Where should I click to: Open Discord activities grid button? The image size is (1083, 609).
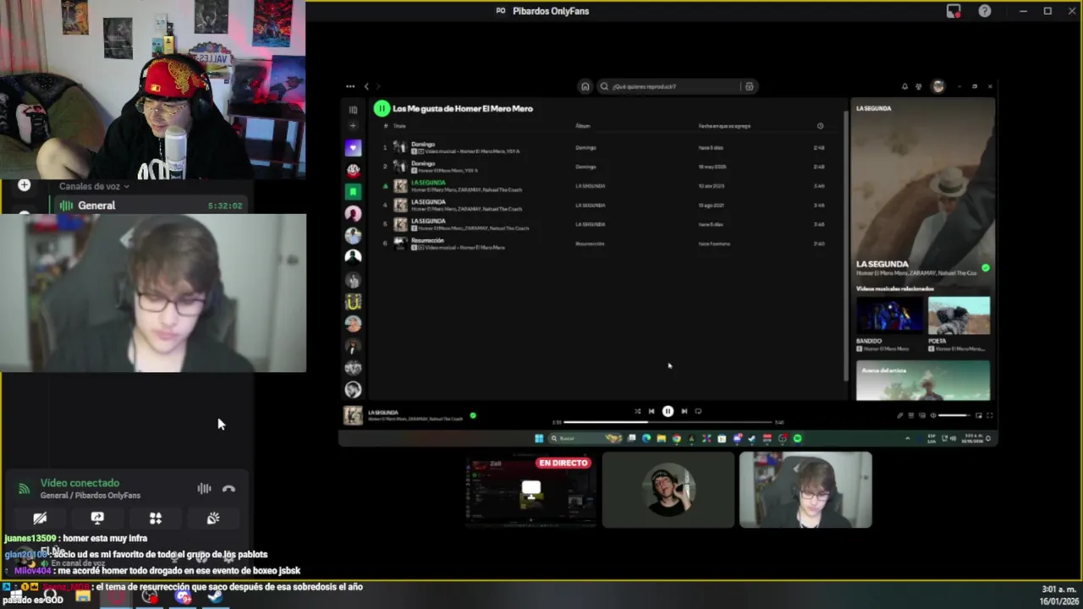pos(156,518)
